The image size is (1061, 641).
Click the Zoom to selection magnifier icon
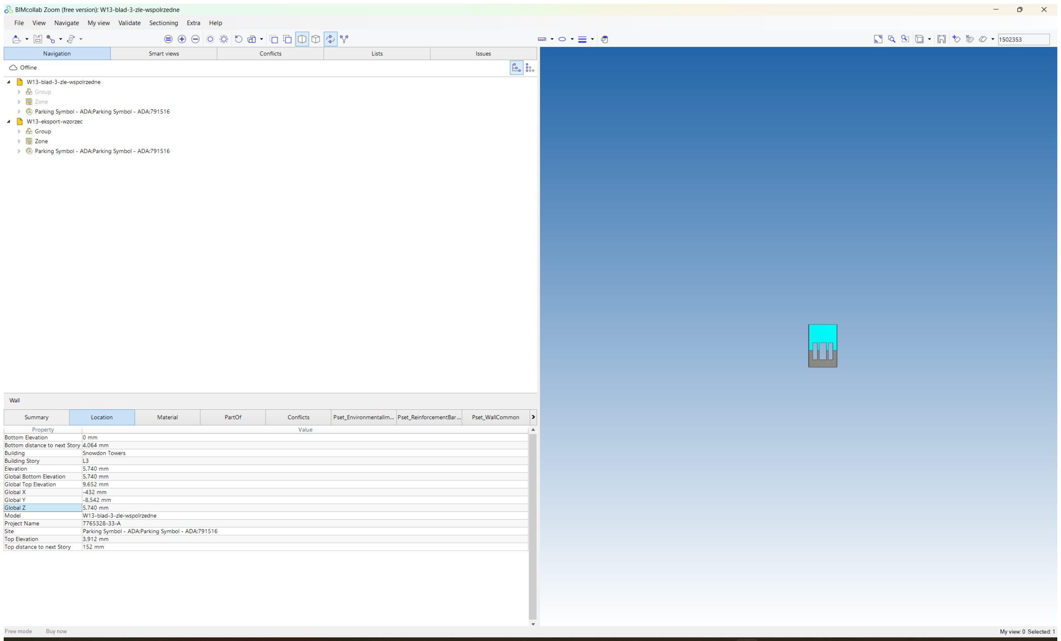pos(892,39)
